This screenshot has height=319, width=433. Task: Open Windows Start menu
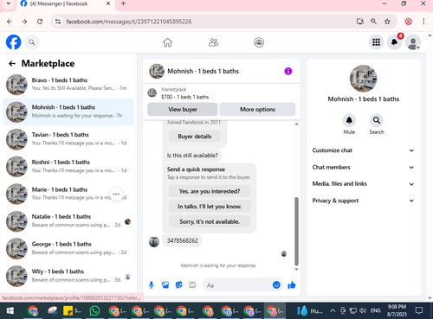pyautogui.click(x=10, y=310)
